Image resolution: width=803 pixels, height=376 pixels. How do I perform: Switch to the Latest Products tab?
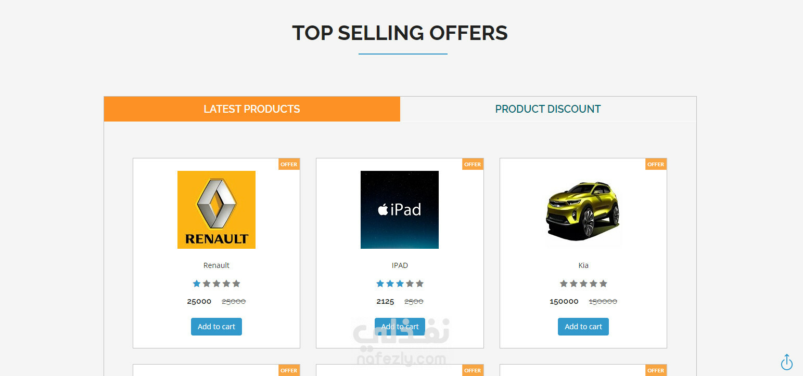(252, 109)
